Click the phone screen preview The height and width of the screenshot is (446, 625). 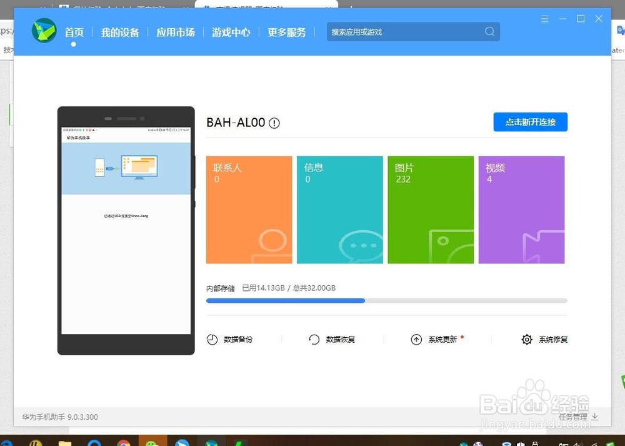(x=126, y=231)
